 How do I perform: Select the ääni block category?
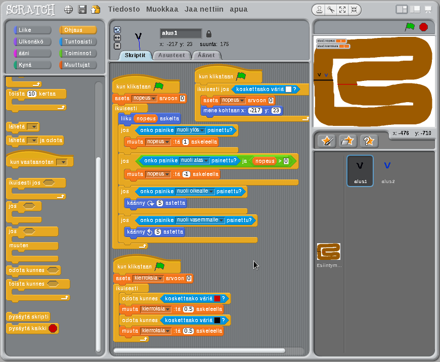(32, 53)
